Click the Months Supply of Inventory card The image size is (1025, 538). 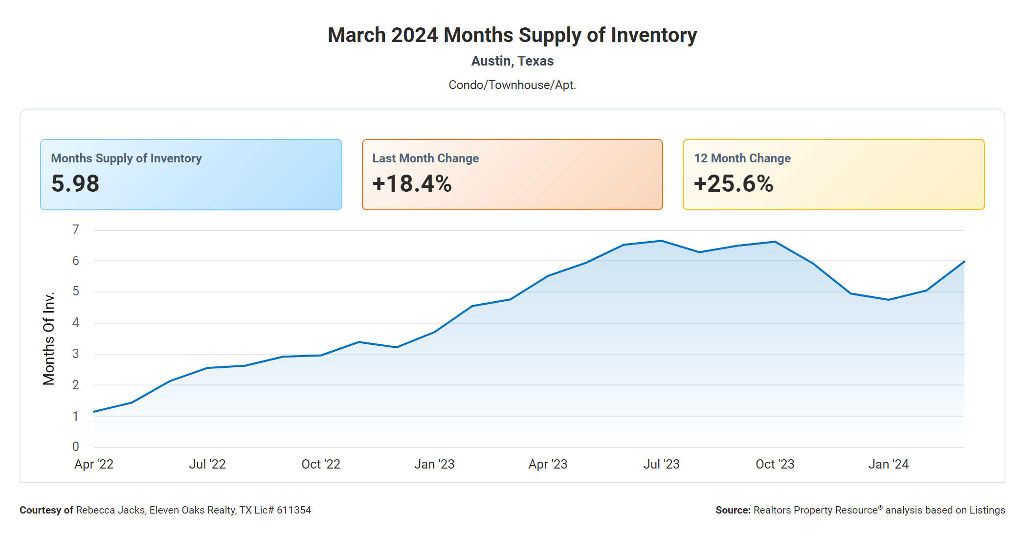pos(191,175)
